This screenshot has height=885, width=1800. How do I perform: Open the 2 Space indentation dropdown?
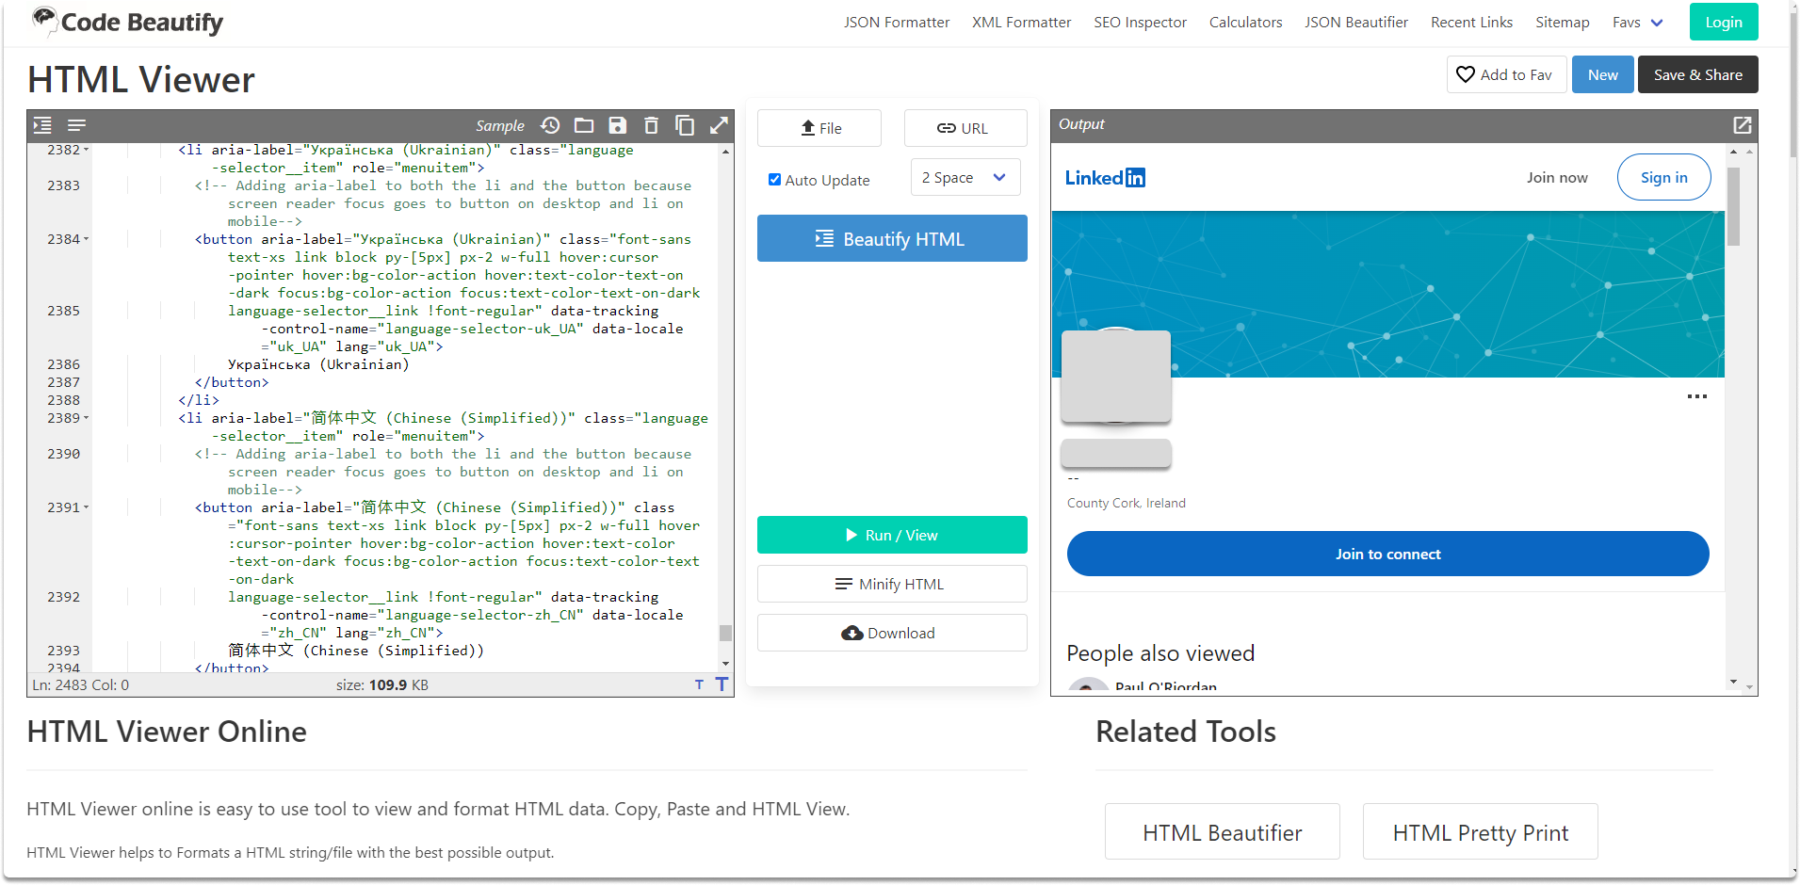pos(965,177)
